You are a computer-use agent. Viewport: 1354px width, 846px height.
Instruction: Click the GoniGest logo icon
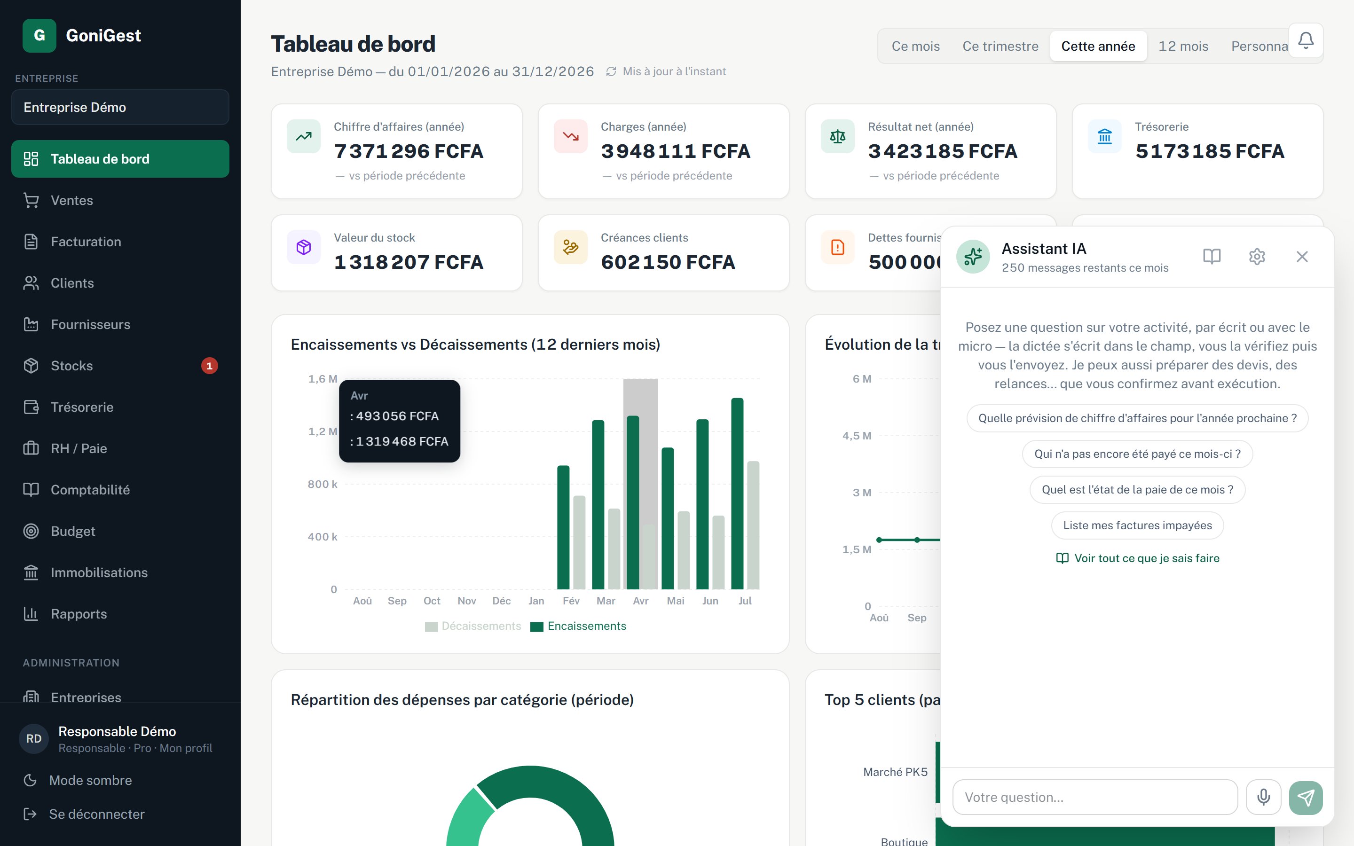click(39, 35)
